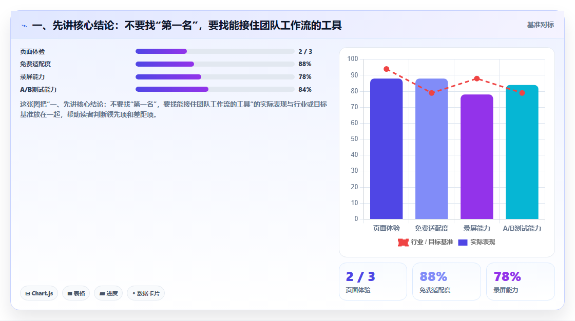Open the 88% 免费适配度 data card
The height and width of the screenshot is (321, 575).
click(447, 282)
